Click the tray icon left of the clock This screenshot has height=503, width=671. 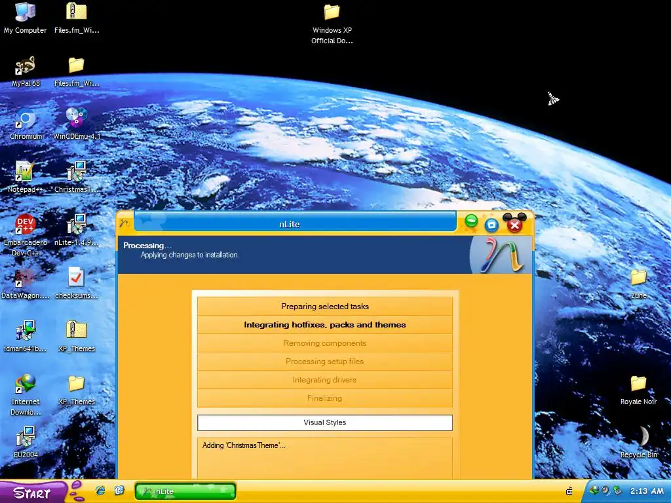[x=617, y=491]
